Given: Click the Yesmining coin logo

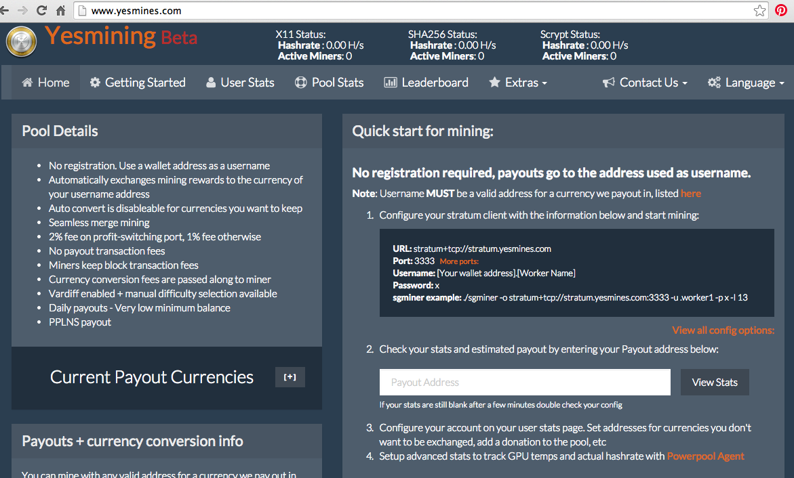Looking at the screenshot, I should 21,41.
